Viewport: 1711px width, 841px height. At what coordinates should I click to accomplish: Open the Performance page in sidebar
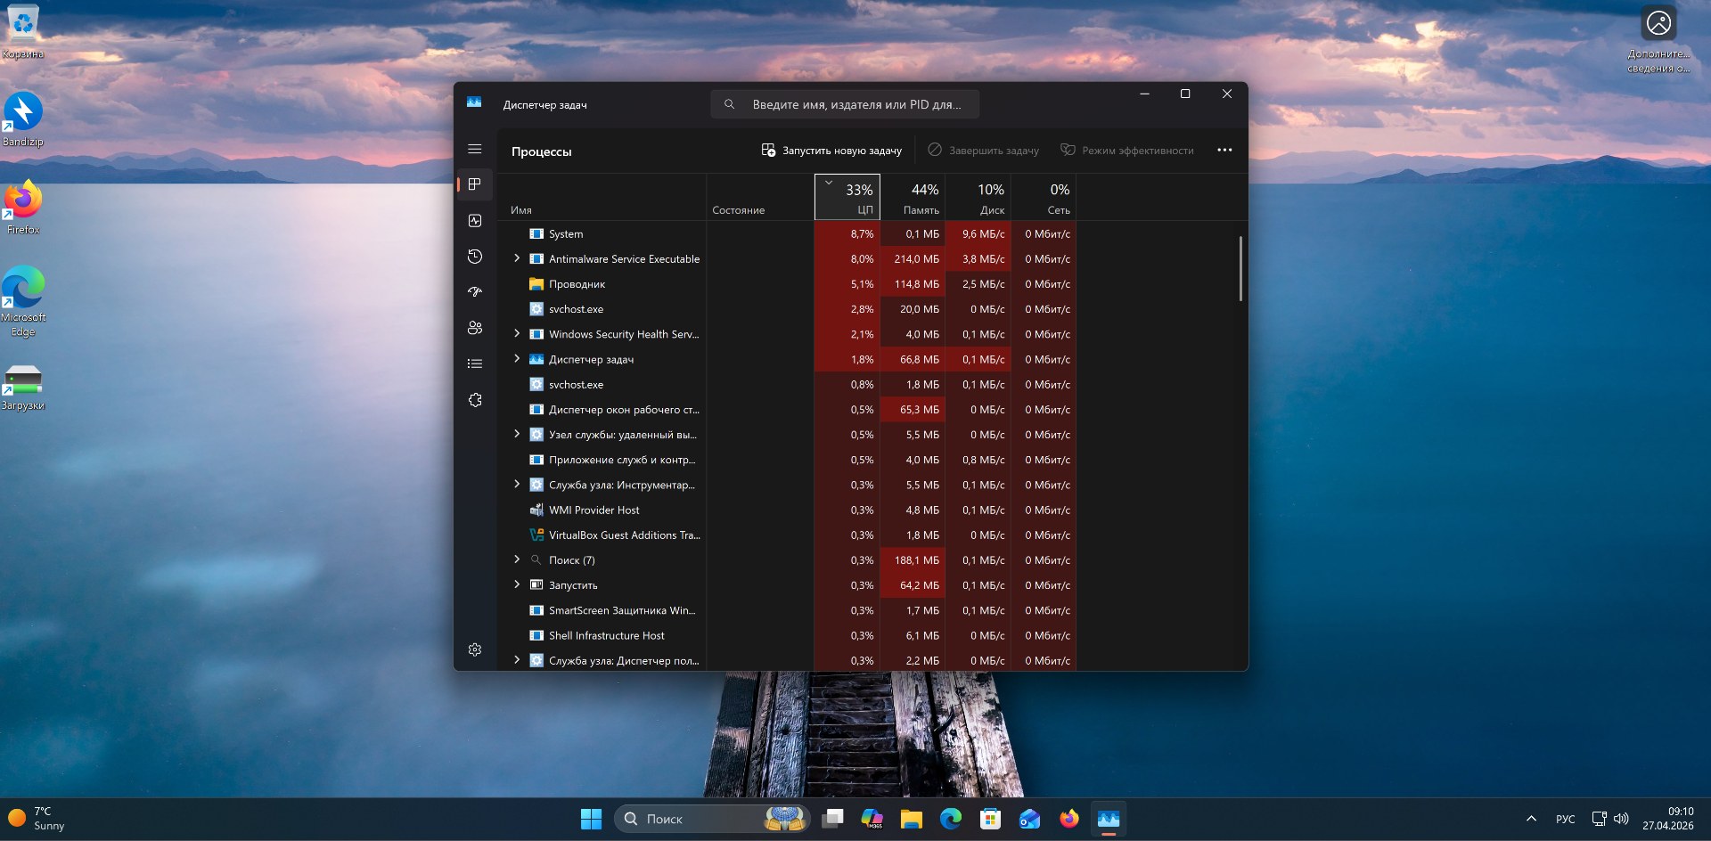pyautogui.click(x=475, y=221)
